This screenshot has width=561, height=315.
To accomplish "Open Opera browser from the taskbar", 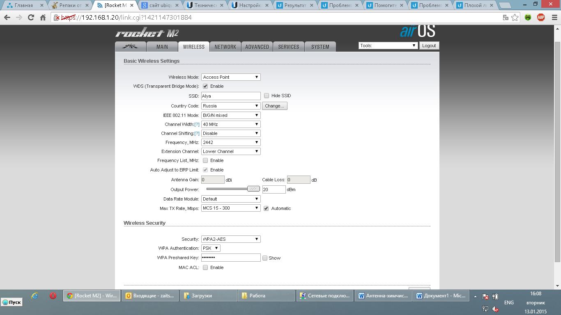I will click(x=53, y=295).
